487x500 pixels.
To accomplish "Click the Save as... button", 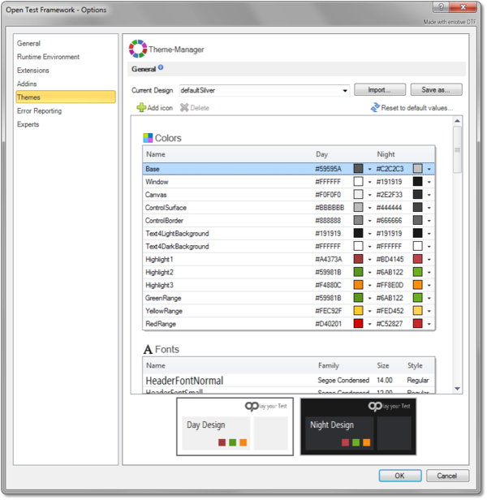I will coord(436,90).
